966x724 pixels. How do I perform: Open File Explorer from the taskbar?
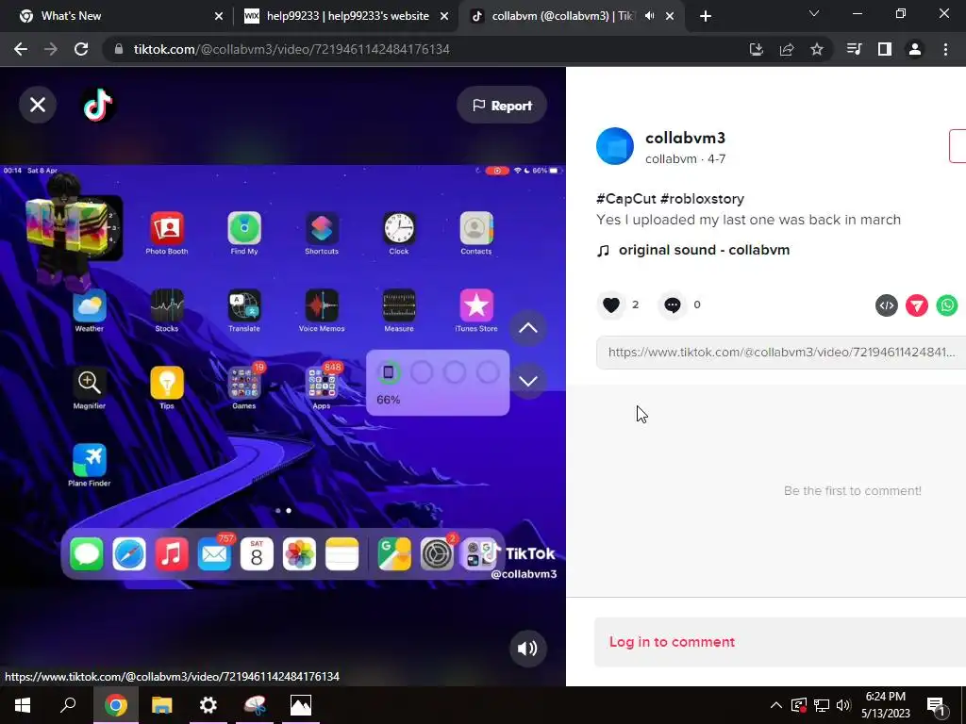[162, 705]
